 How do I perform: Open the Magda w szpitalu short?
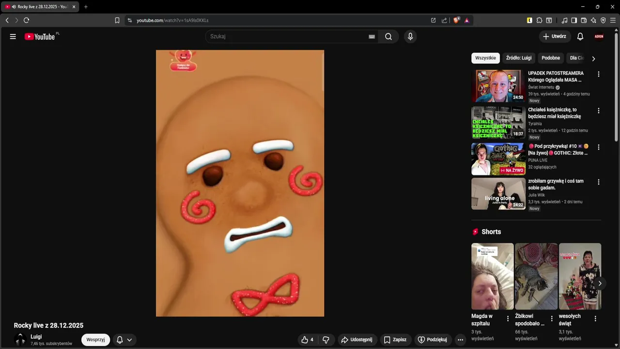pyautogui.click(x=493, y=276)
